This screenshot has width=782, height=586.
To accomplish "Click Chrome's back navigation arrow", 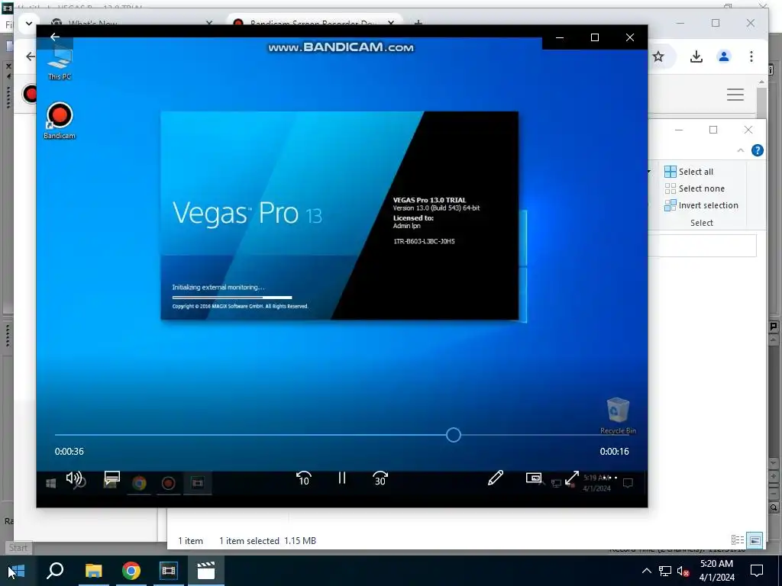I will click(x=31, y=56).
